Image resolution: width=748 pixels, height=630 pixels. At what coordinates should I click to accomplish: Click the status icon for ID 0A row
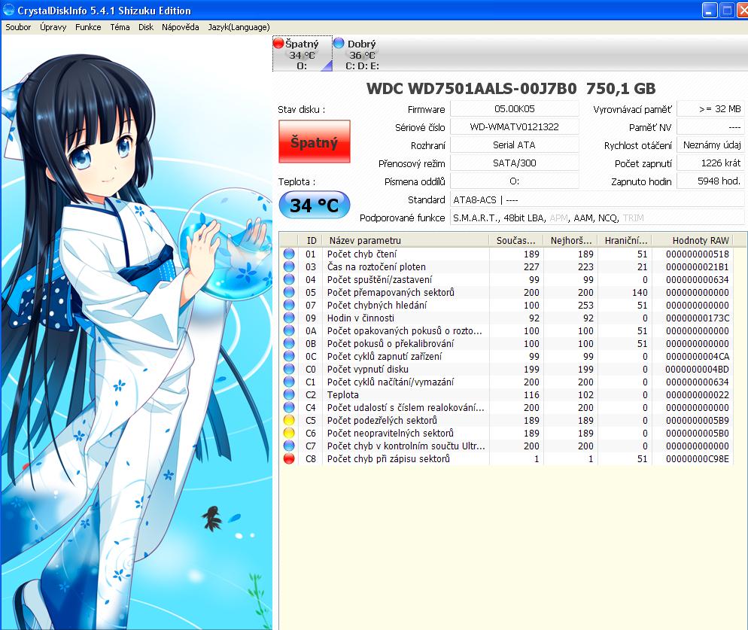[289, 330]
